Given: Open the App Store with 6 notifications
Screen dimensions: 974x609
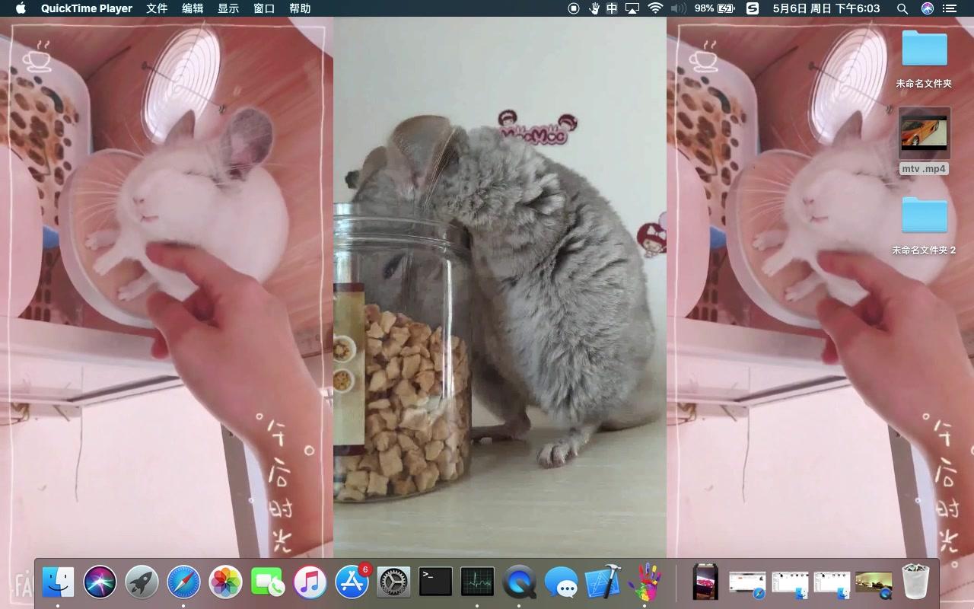Looking at the screenshot, I should [351, 582].
